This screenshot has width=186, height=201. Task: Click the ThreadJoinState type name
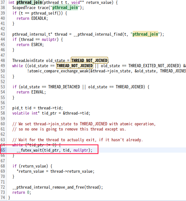[28, 60]
